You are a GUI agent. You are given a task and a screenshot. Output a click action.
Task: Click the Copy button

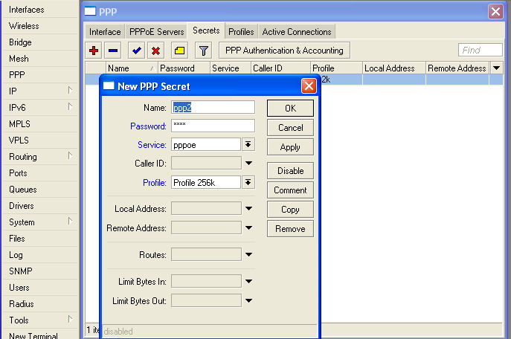290,210
